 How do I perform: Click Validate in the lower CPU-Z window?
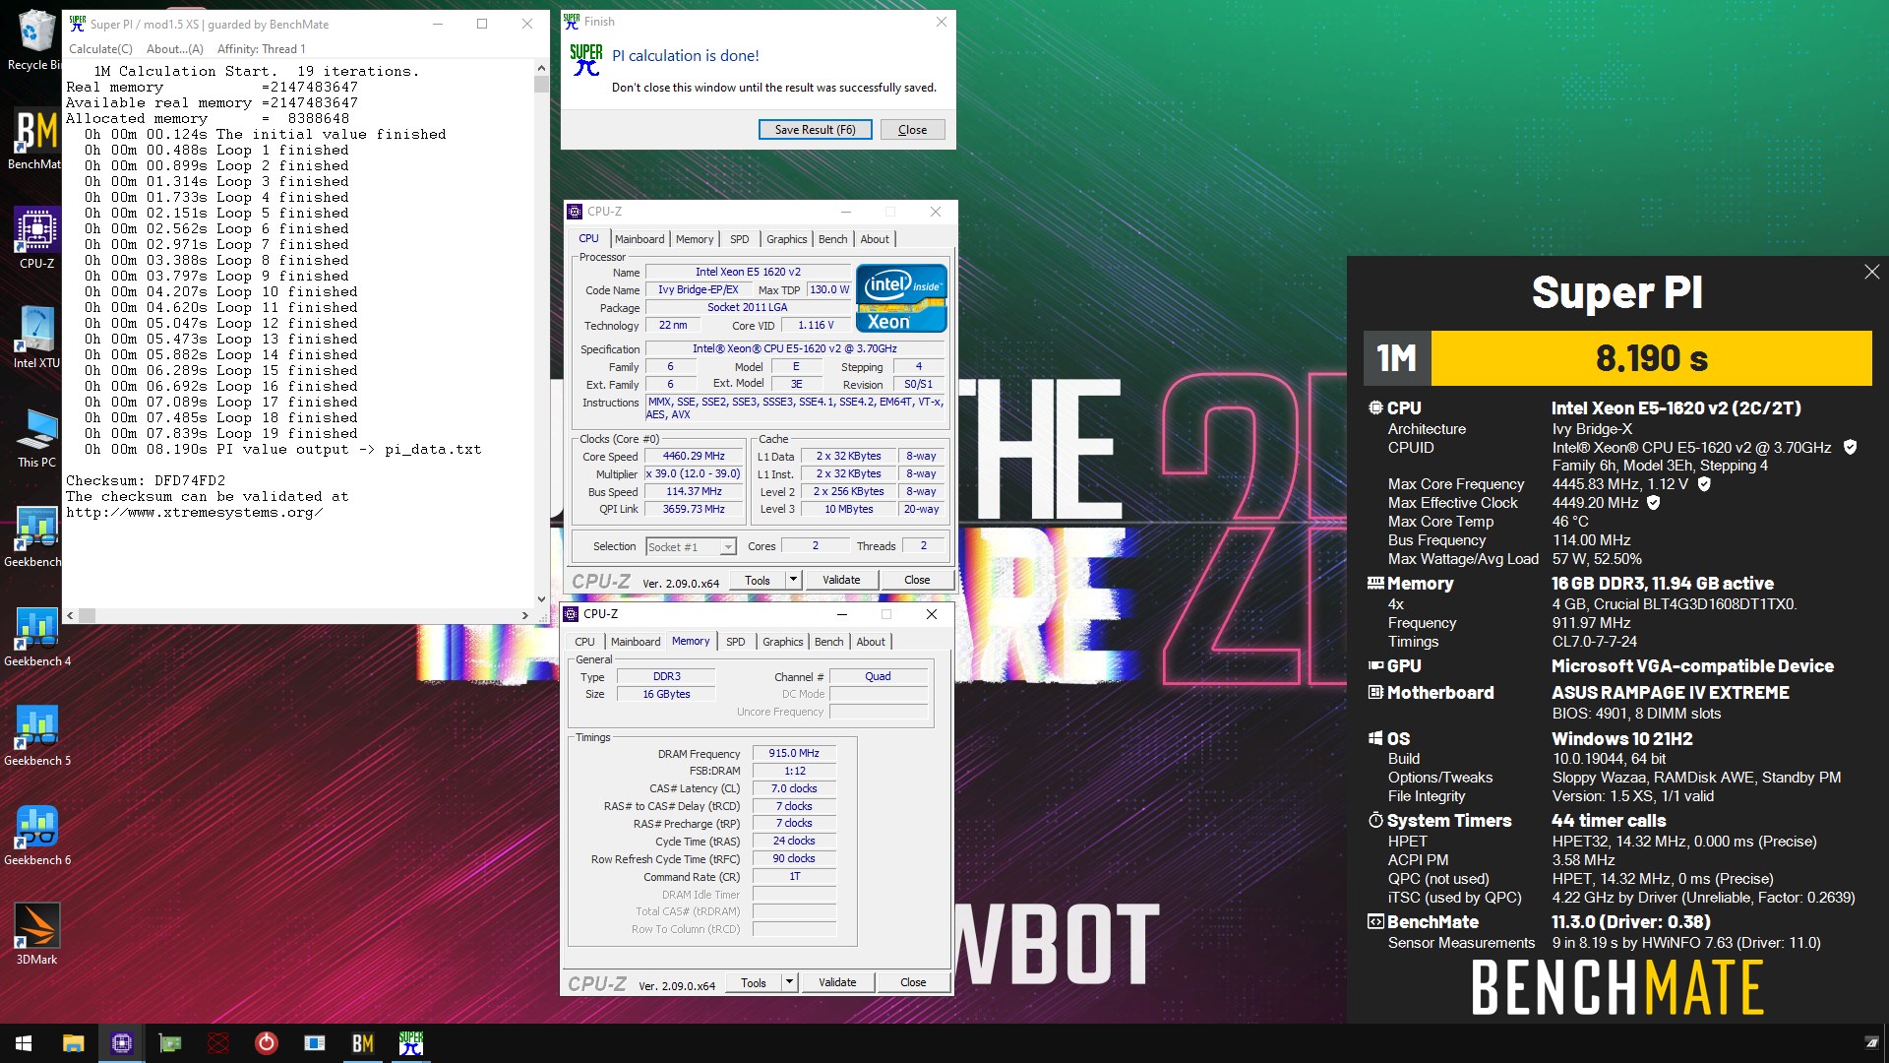(837, 982)
